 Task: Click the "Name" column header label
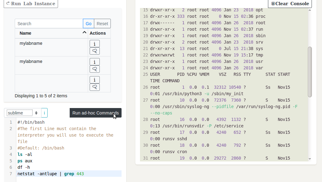pos(25,33)
